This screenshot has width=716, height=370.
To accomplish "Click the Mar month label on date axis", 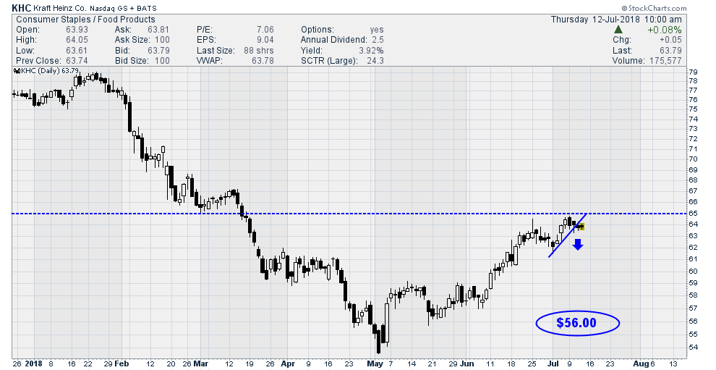I will coord(201,364).
